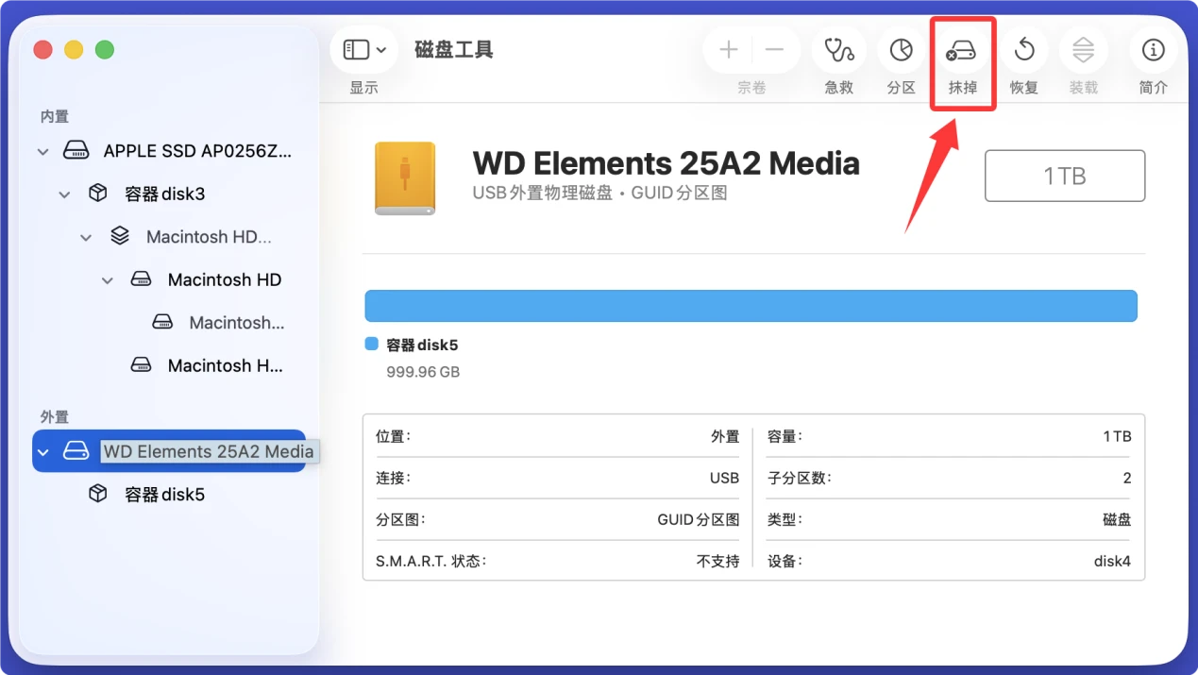Click the yellow minimize window button

pos(74,50)
